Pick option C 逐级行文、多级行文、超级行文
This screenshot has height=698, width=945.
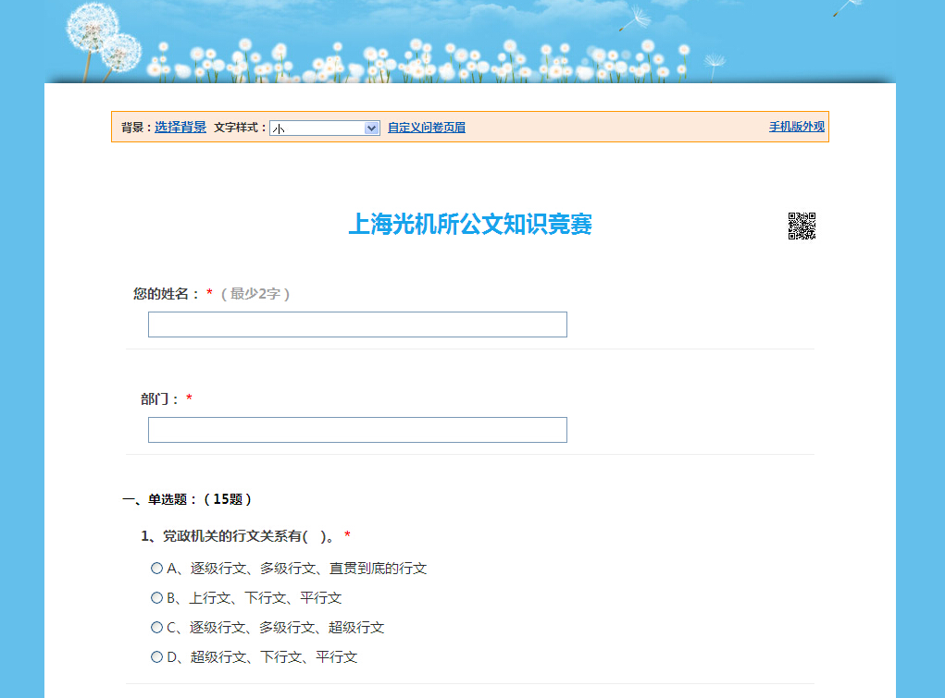(156, 628)
